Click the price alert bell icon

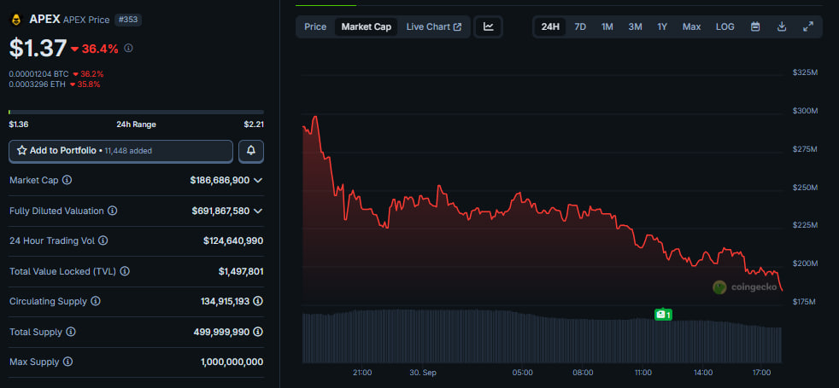click(x=251, y=151)
